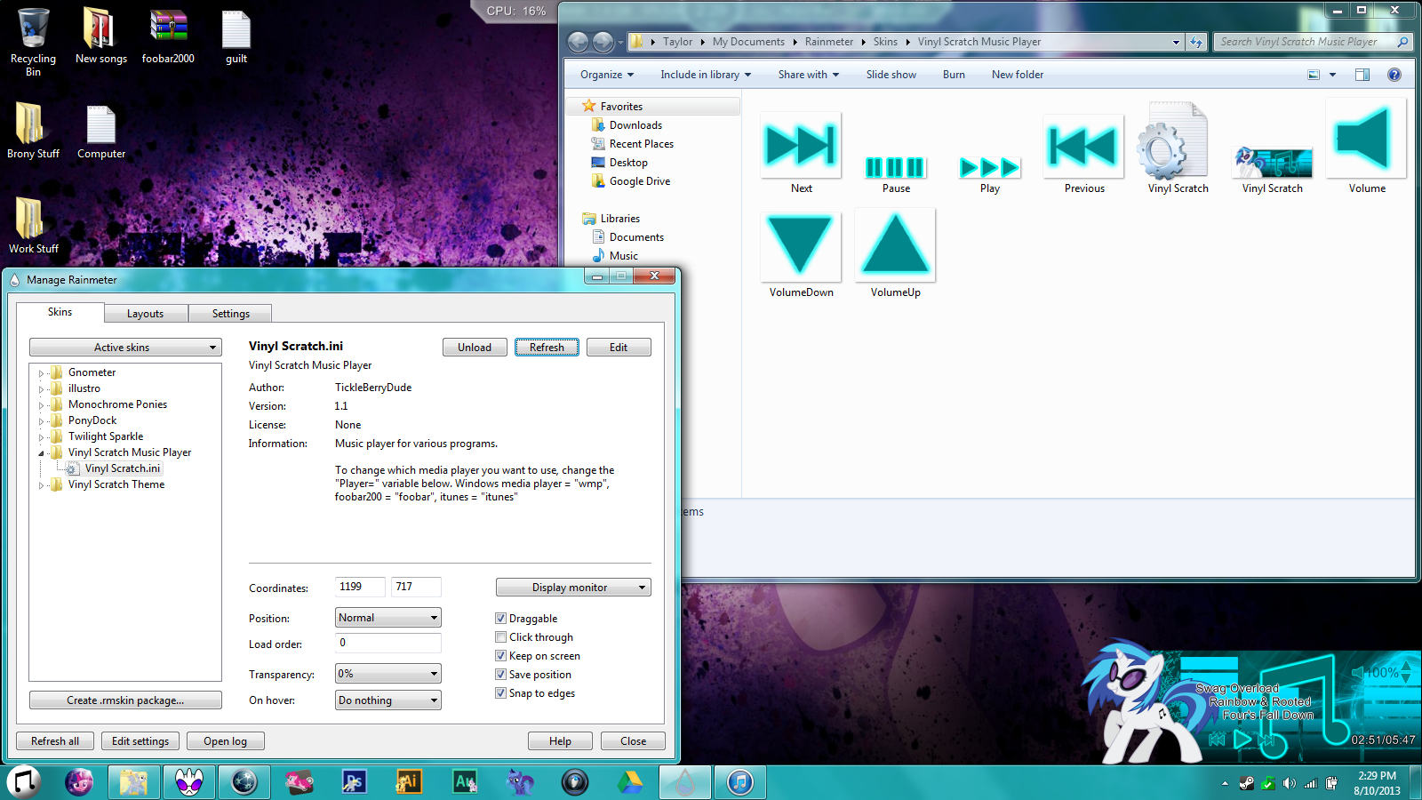This screenshot has height=800, width=1422.
Task: Open the Brony Stuff folder
Action: 33,131
